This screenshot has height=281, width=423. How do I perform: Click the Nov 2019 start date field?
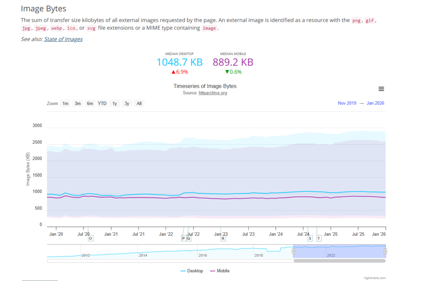point(347,103)
